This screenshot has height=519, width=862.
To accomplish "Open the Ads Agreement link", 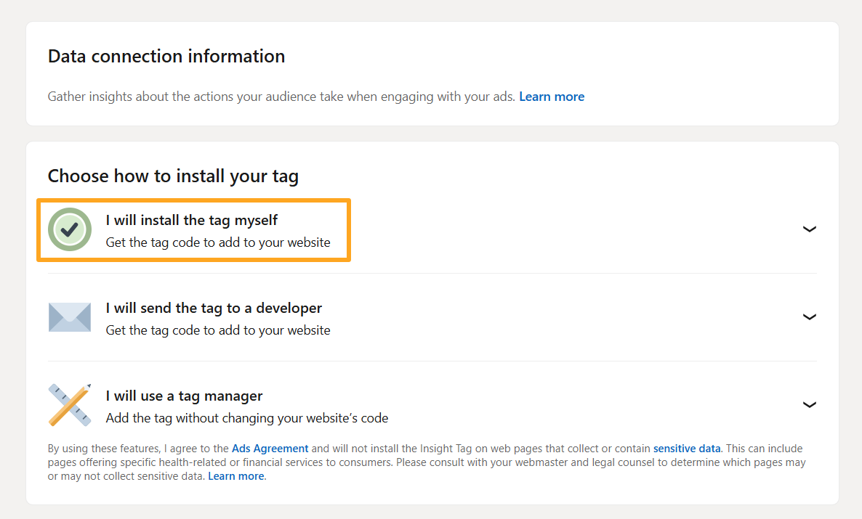I will pyautogui.click(x=270, y=449).
